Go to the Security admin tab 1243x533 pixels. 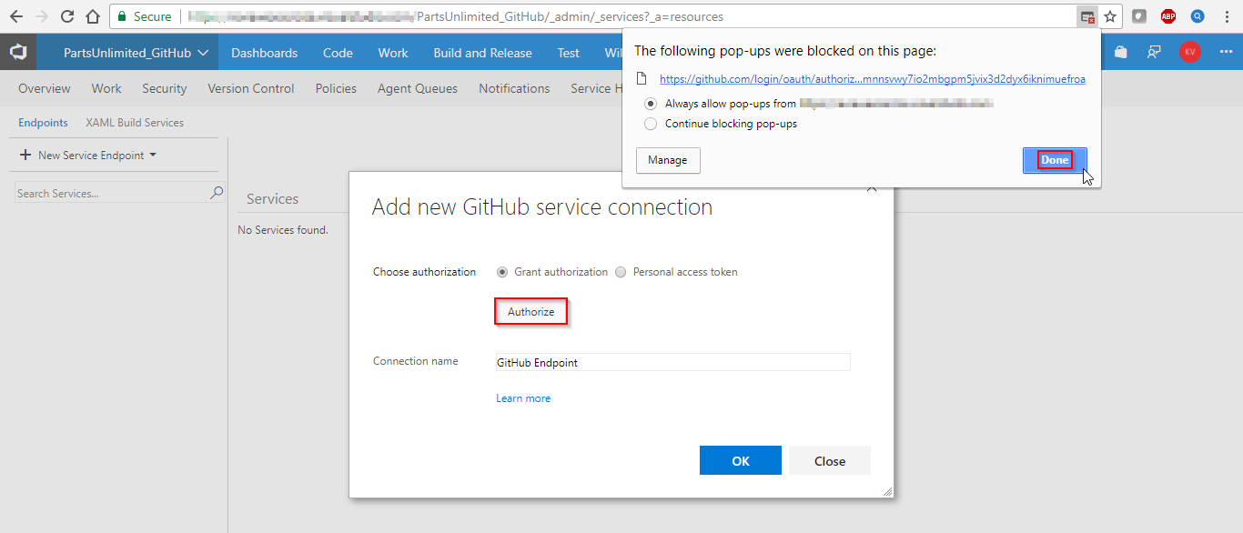pyautogui.click(x=165, y=88)
